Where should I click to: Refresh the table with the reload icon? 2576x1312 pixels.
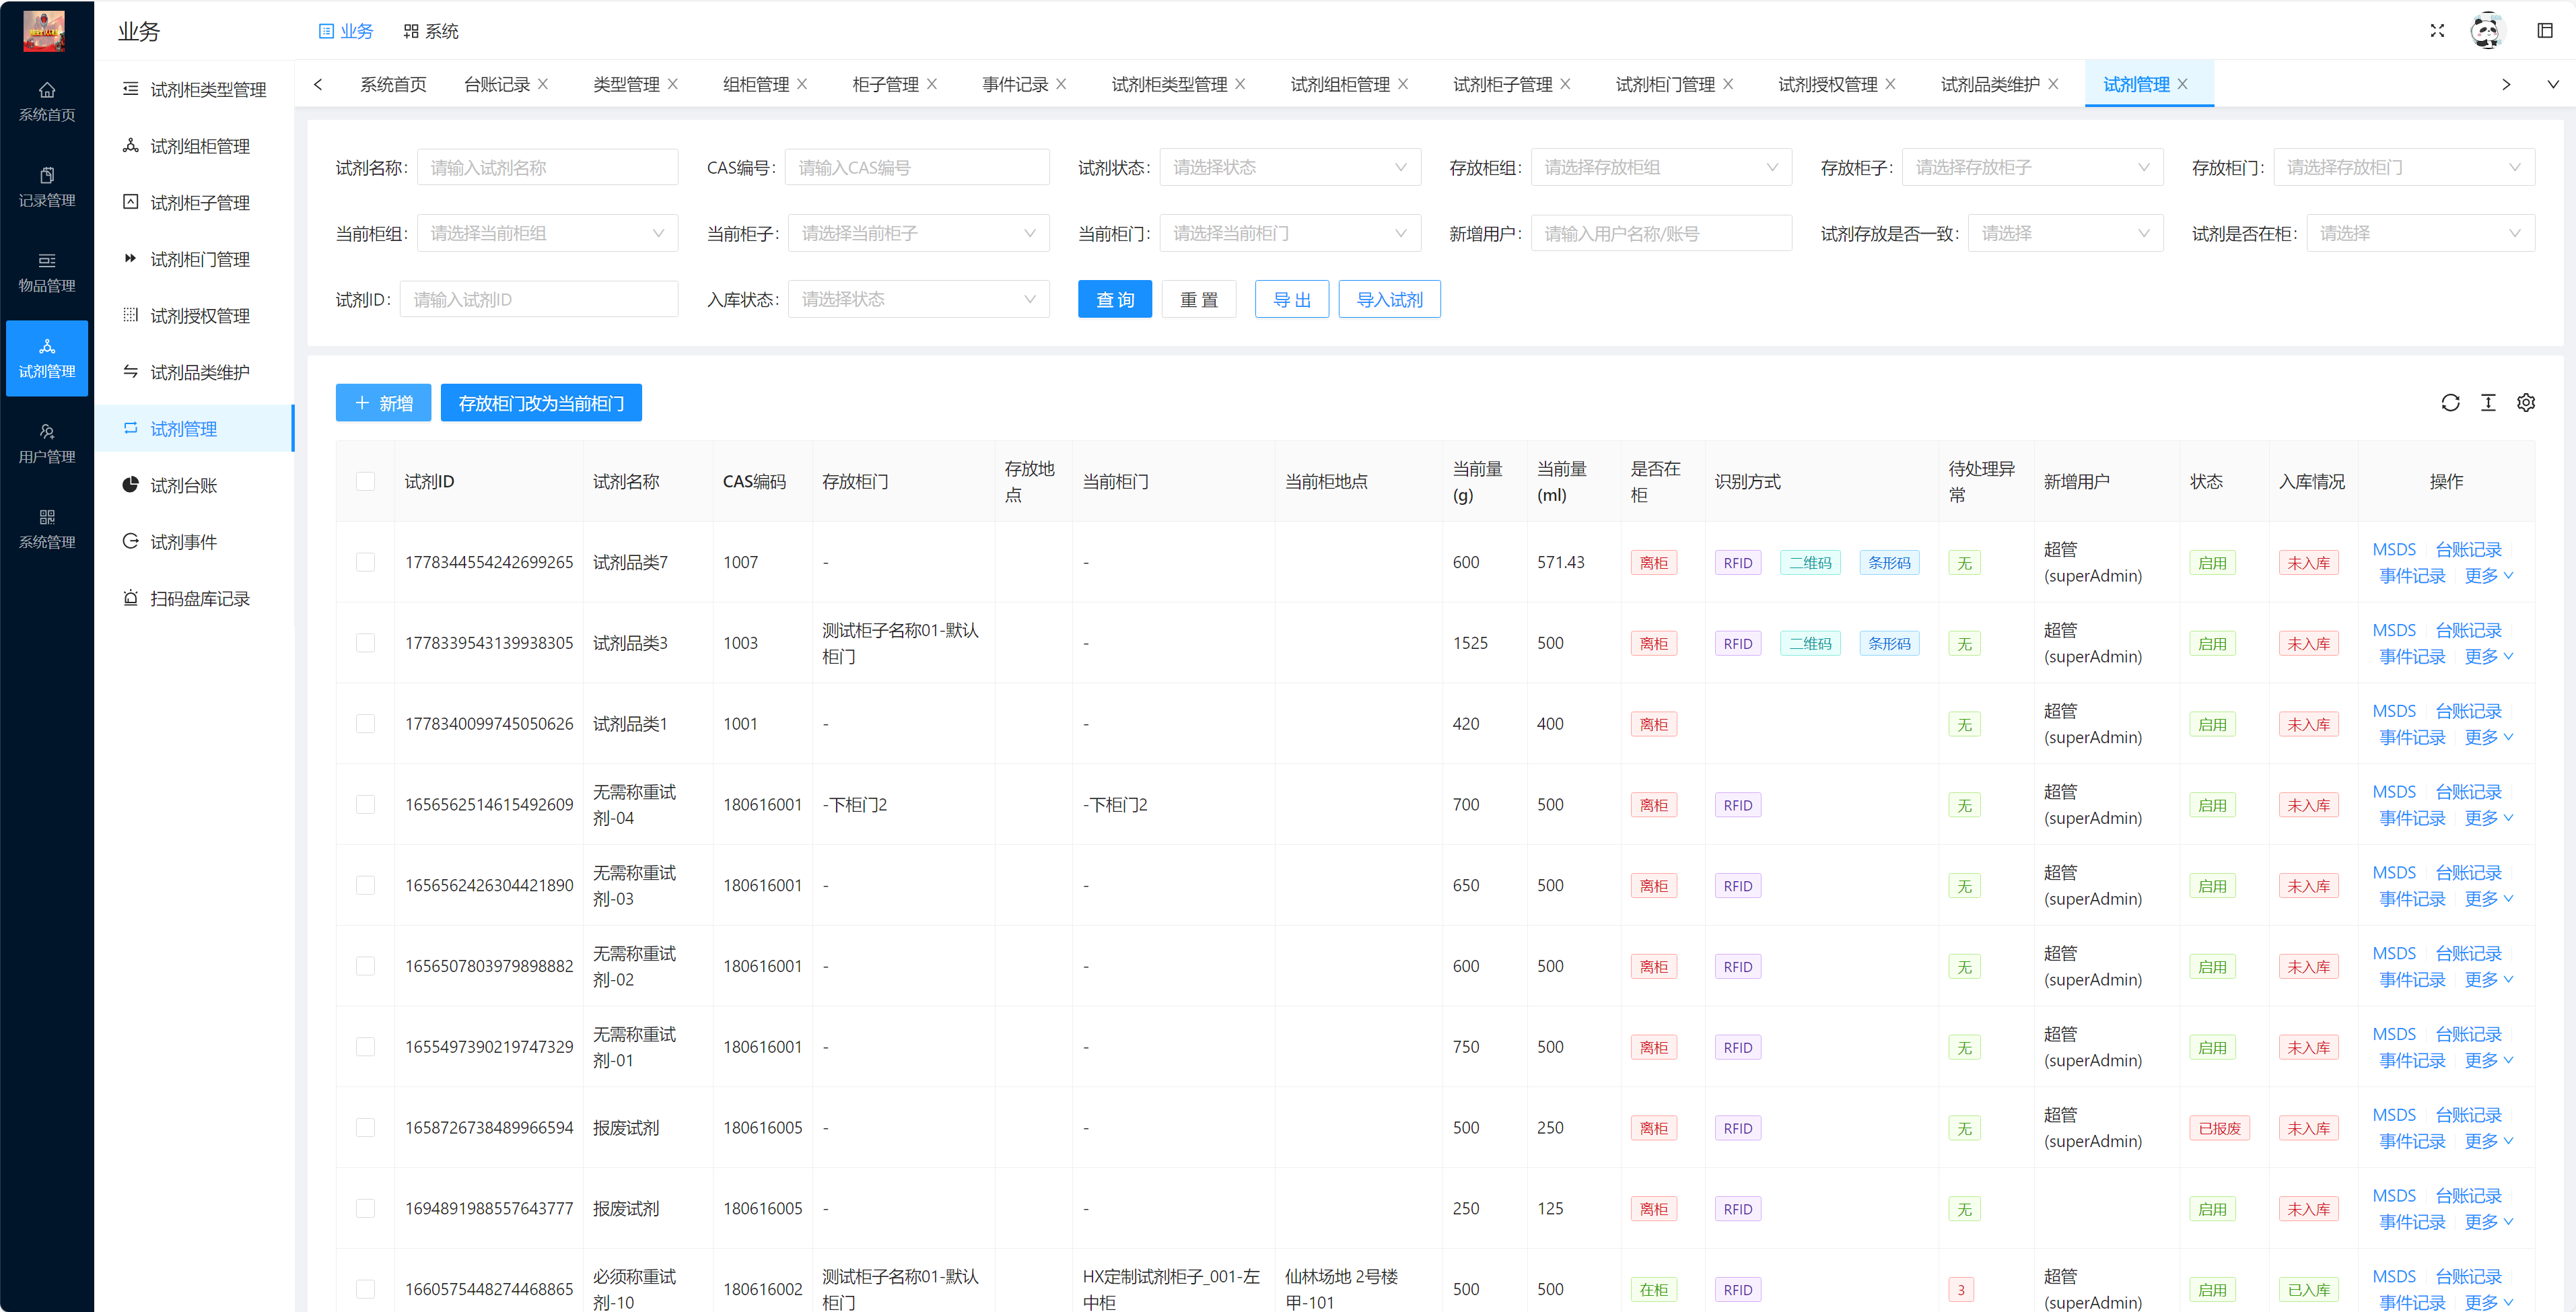point(2450,403)
